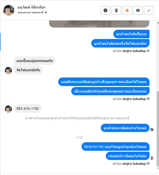159x175 pixels.
Task: Click seen-by avatar beside sales unreachable message
Action: coord(152,158)
